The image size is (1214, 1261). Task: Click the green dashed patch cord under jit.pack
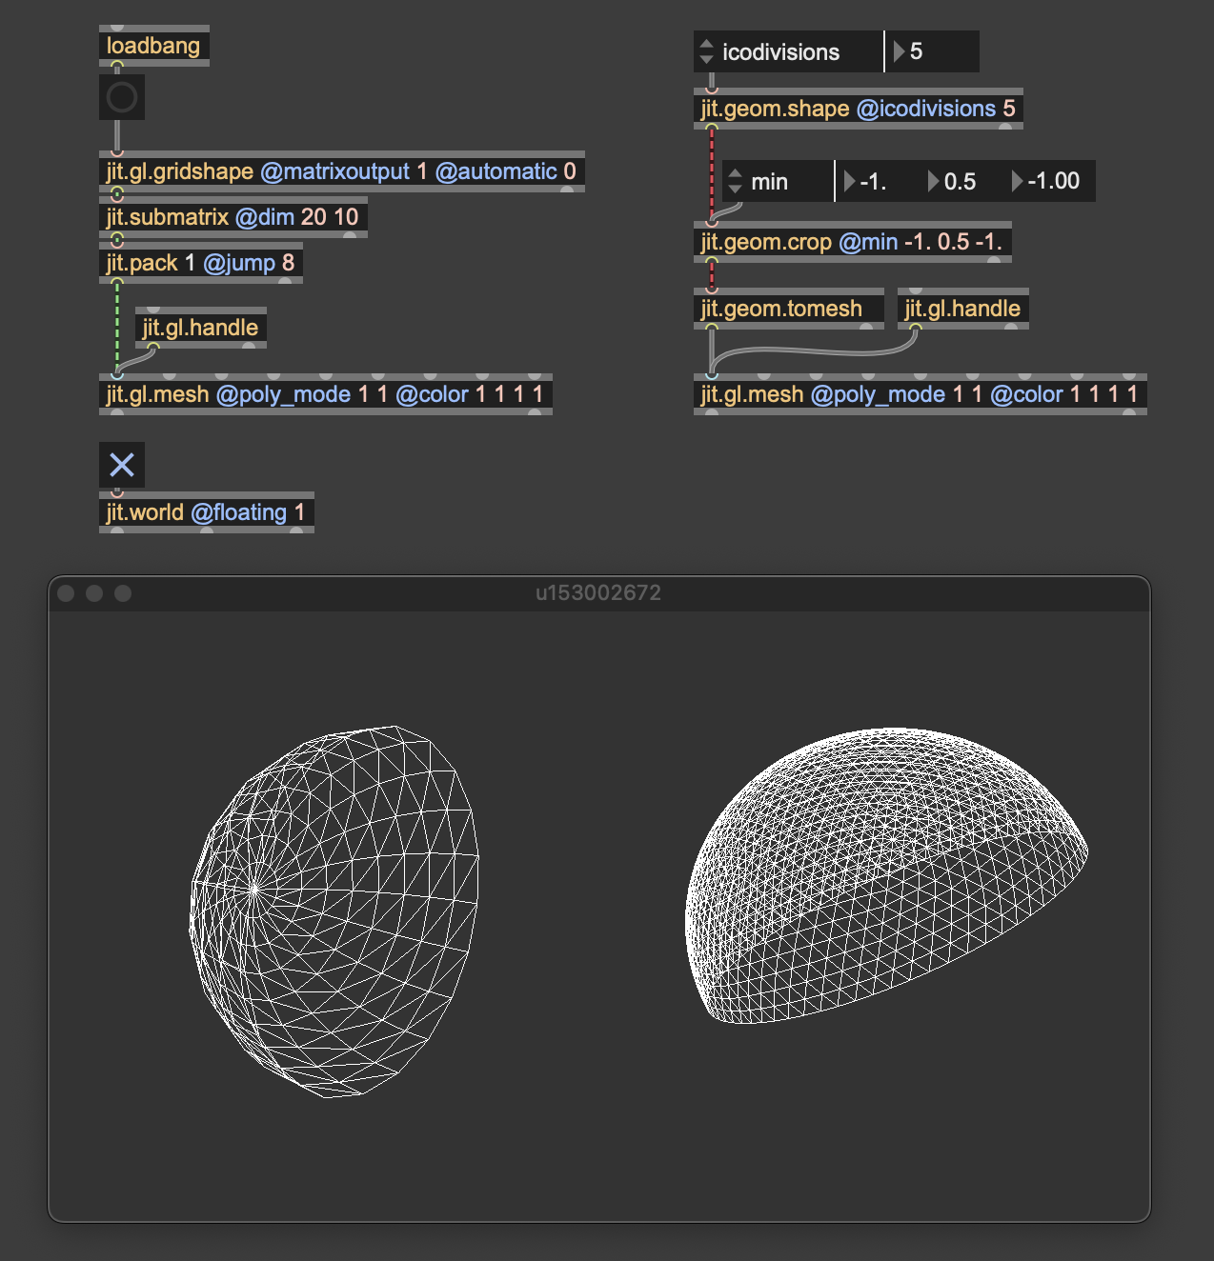point(117,329)
